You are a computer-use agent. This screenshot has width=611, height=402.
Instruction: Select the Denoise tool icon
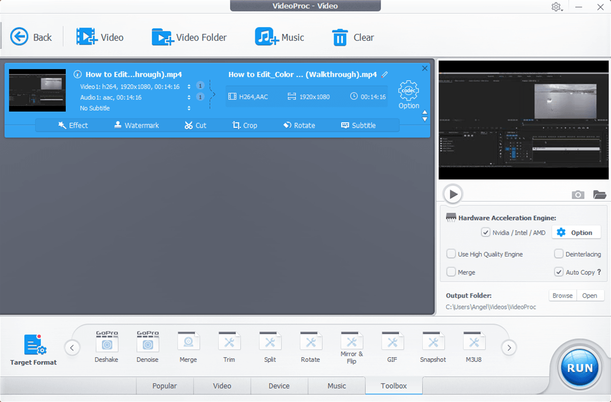click(x=148, y=342)
